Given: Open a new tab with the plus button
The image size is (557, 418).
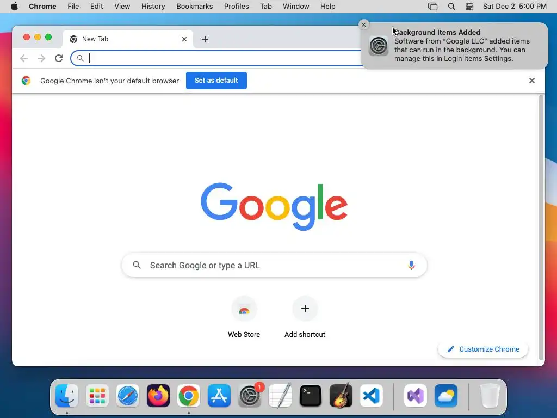Looking at the screenshot, I should [205, 39].
